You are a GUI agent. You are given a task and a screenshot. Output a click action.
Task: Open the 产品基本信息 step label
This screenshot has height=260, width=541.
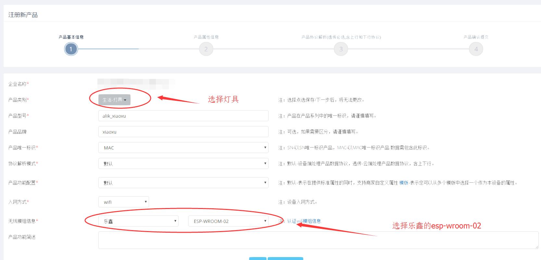click(x=71, y=37)
